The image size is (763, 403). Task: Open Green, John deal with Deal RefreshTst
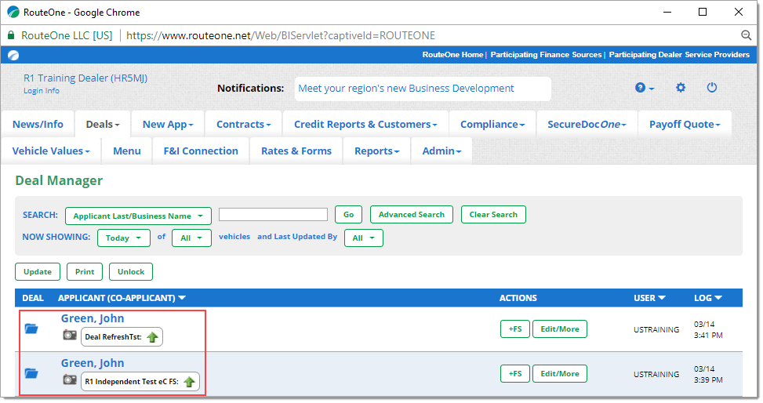click(93, 318)
